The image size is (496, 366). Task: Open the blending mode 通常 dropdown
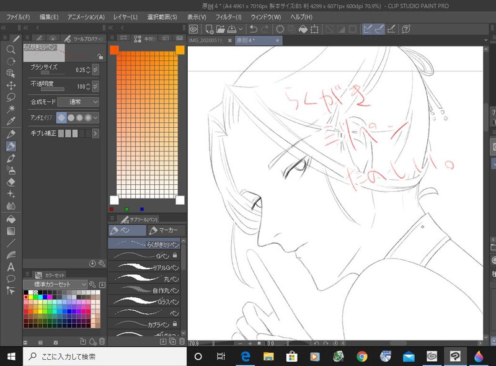pos(78,102)
